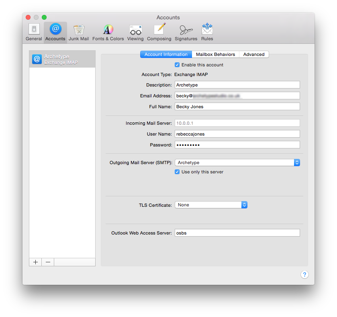
Task: Toggle Enable this account checkbox
Action: pos(177,65)
